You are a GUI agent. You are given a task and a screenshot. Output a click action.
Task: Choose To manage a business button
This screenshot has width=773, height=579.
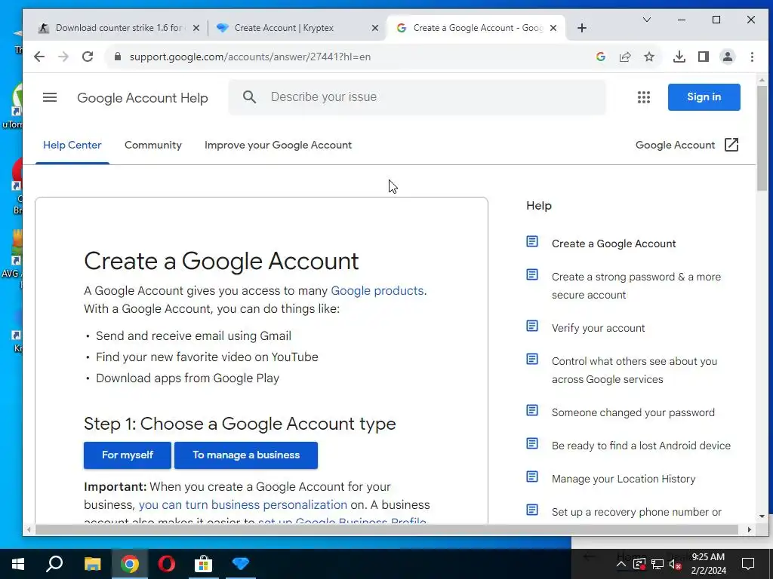[246, 455]
